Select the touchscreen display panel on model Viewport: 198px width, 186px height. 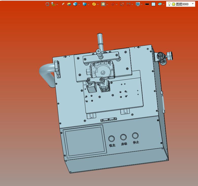click(85, 141)
